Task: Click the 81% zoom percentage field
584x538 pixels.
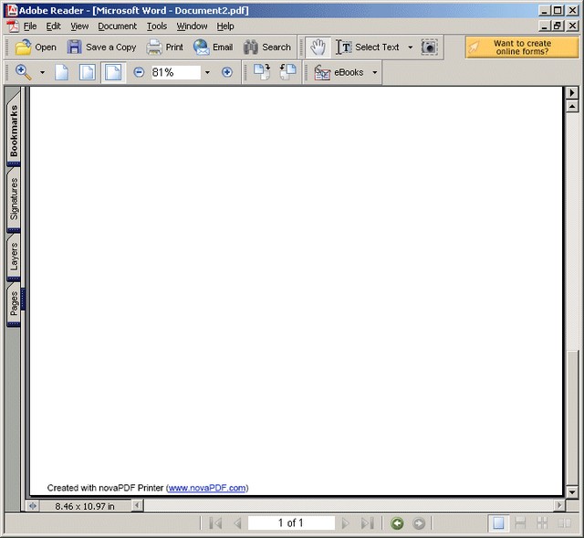Action: [x=175, y=72]
